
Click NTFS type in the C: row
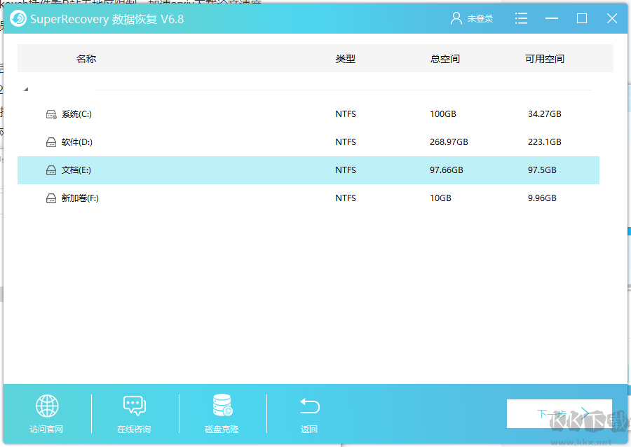(x=346, y=114)
